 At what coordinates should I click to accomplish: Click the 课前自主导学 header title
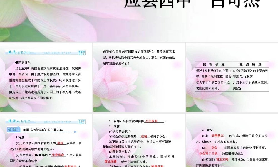[x=19, y=121]
